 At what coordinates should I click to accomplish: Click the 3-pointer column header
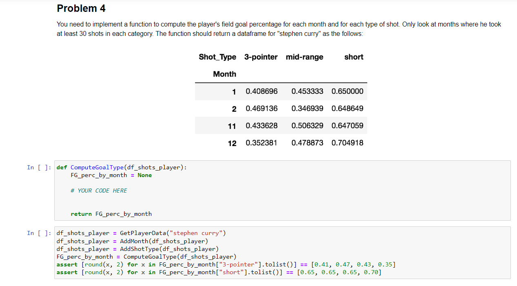[x=261, y=57]
